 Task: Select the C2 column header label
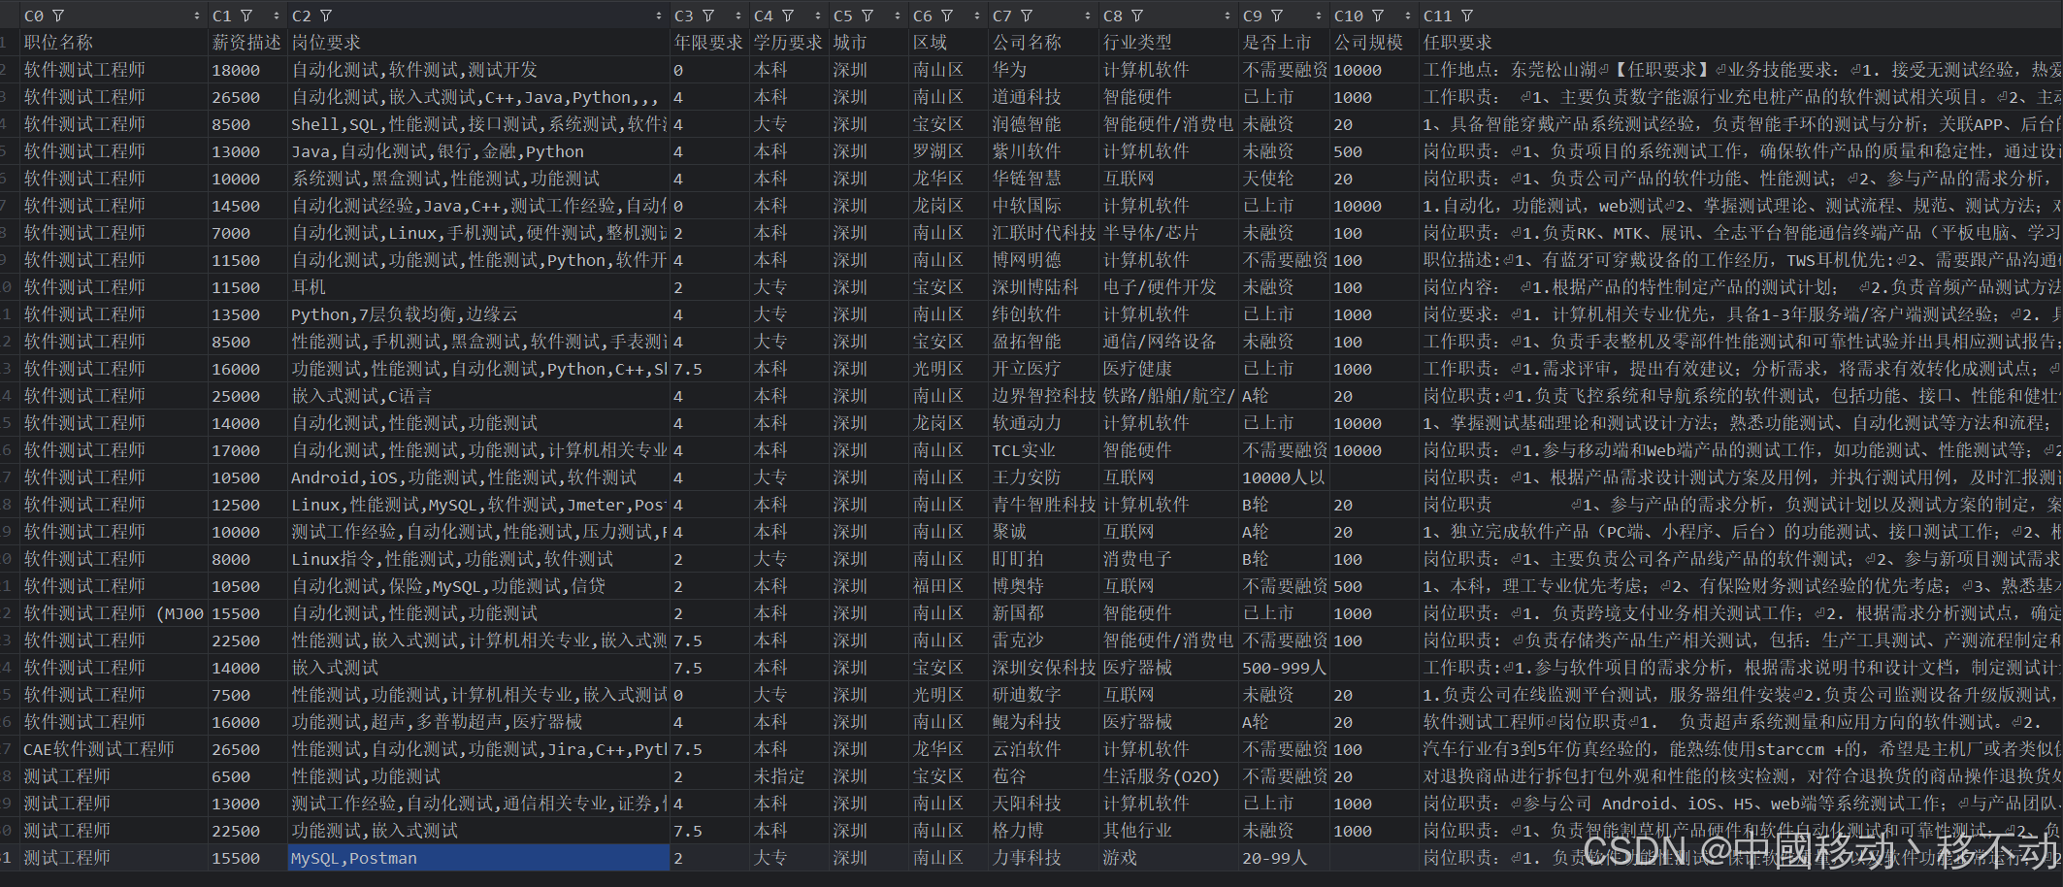pos(302,16)
